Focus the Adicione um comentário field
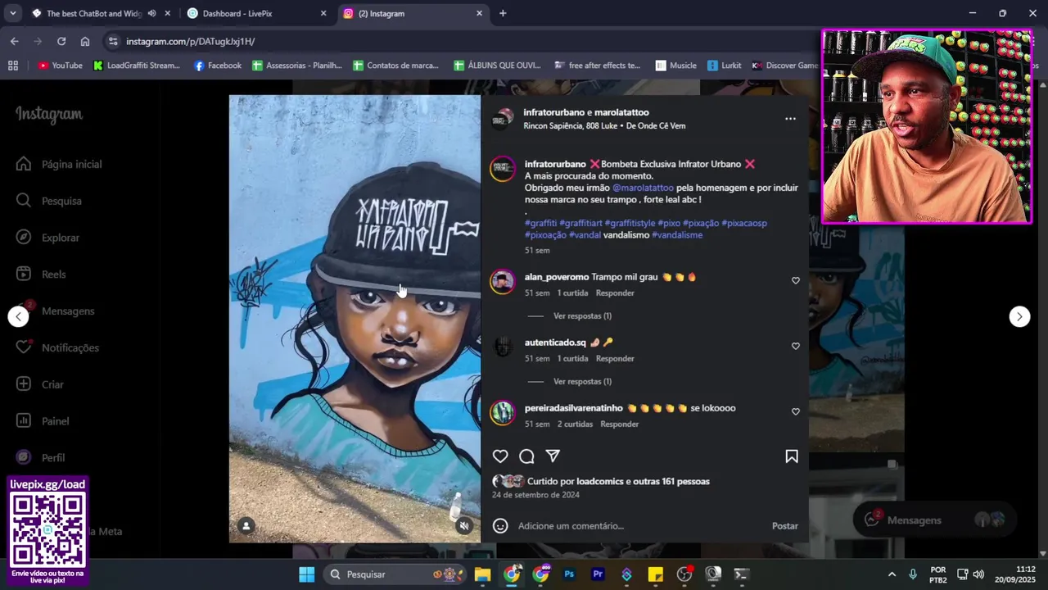 (x=639, y=526)
